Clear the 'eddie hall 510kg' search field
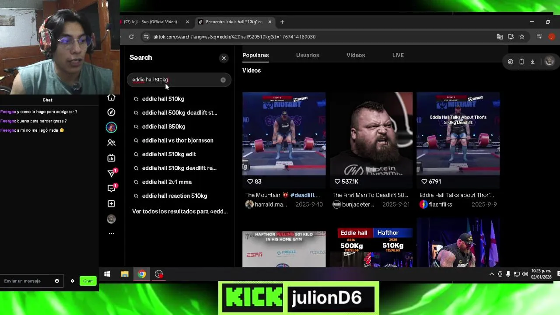The image size is (560, 315). coord(223,80)
